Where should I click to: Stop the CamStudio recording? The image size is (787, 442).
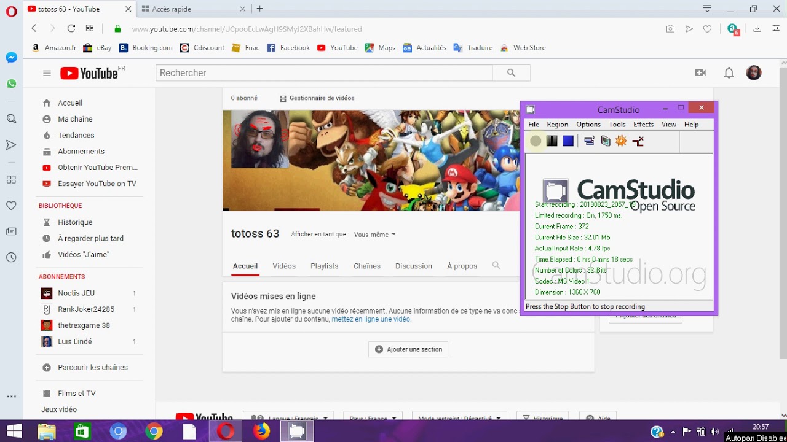pyautogui.click(x=568, y=141)
